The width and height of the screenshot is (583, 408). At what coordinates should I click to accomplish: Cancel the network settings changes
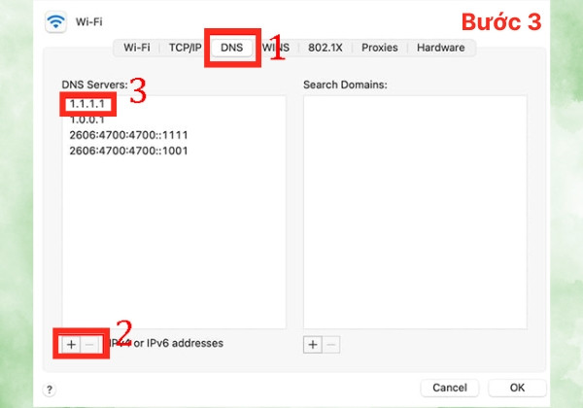[x=450, y=388]
